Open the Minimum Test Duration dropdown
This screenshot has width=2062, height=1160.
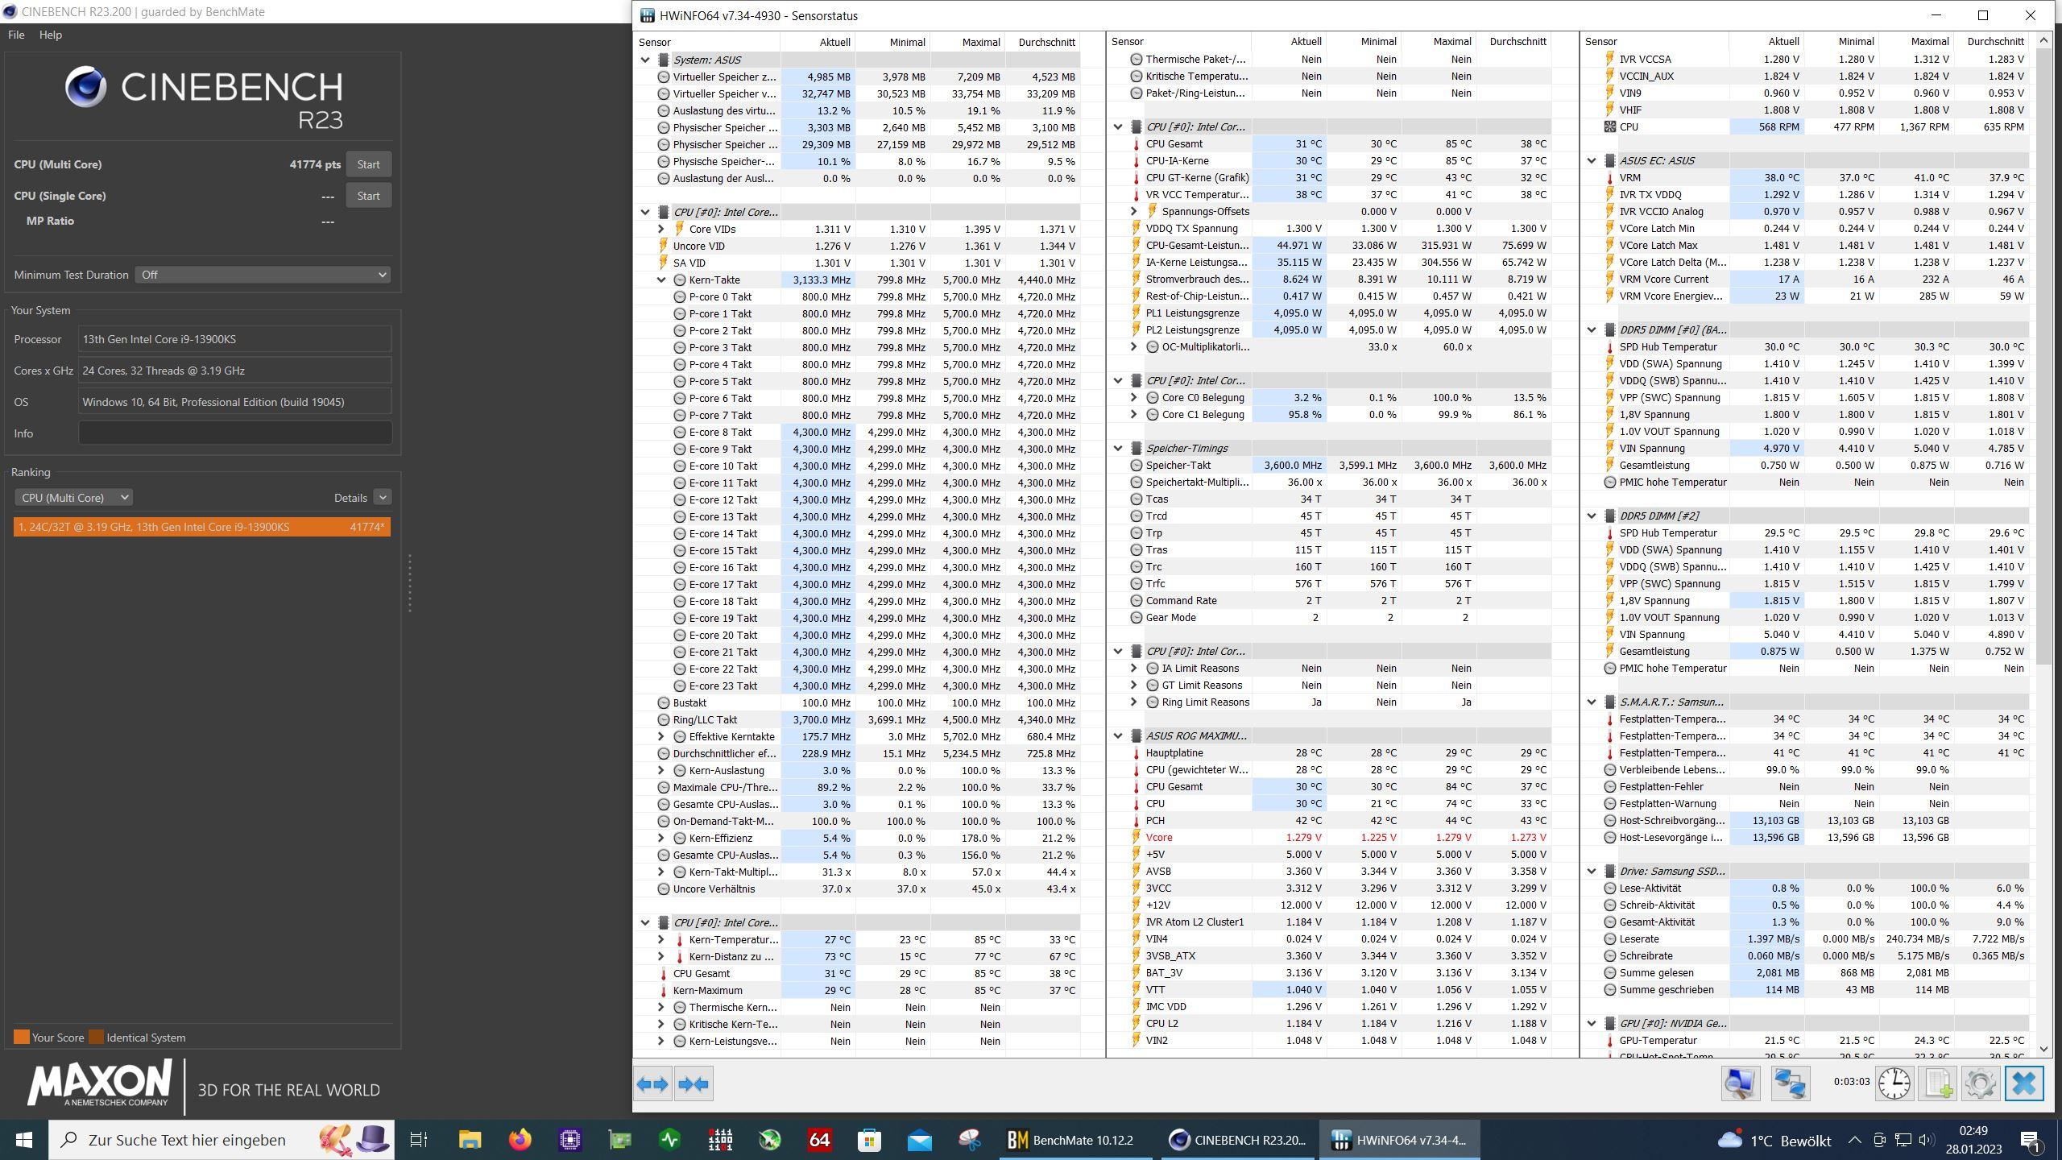263,275
